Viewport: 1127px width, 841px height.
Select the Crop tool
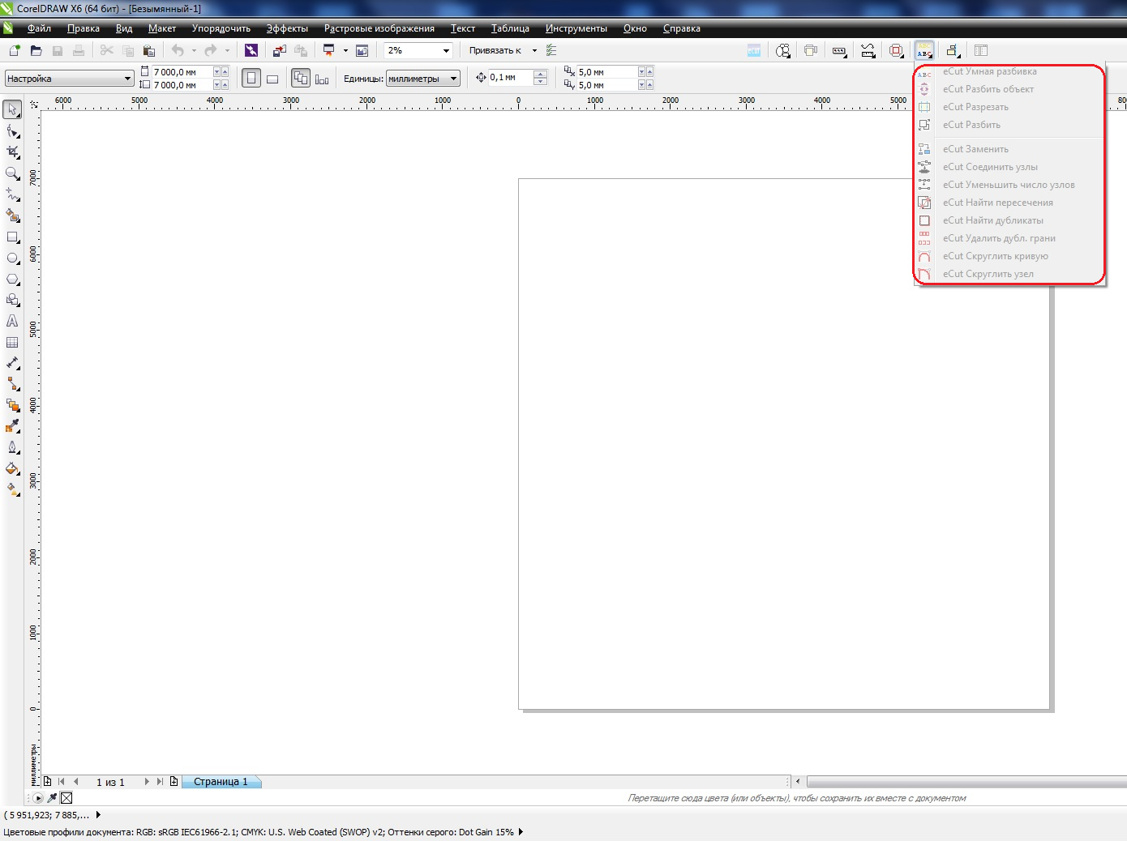pyautogui.click(x=12, y=152)
